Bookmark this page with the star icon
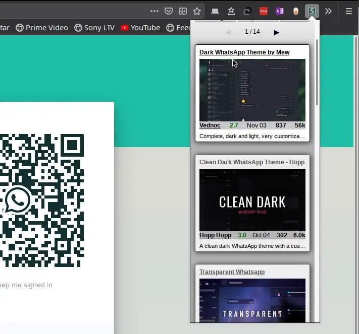 click(x=197, y=11)
